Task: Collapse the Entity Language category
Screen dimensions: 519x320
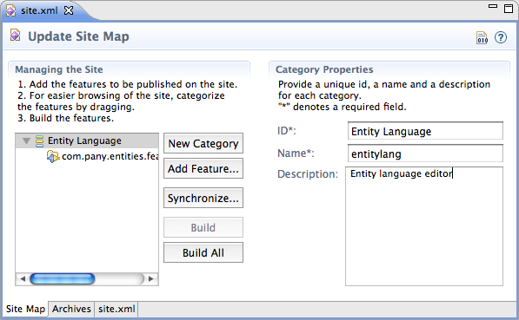Action: (x=26, y=141)
